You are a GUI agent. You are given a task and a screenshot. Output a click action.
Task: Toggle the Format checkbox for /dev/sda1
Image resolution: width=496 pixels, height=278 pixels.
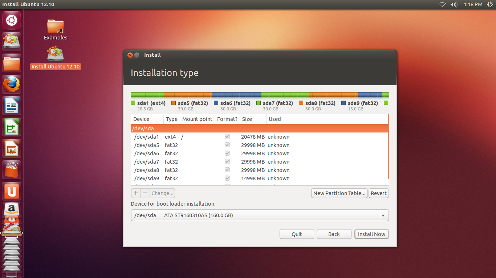point(227,137)
